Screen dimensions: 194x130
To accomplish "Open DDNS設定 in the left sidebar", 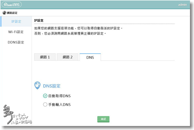I will coord(16,42).
